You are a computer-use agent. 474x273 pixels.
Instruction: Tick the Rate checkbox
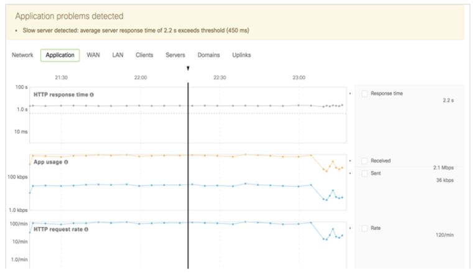pyautogui.click(x=365, y=228)
